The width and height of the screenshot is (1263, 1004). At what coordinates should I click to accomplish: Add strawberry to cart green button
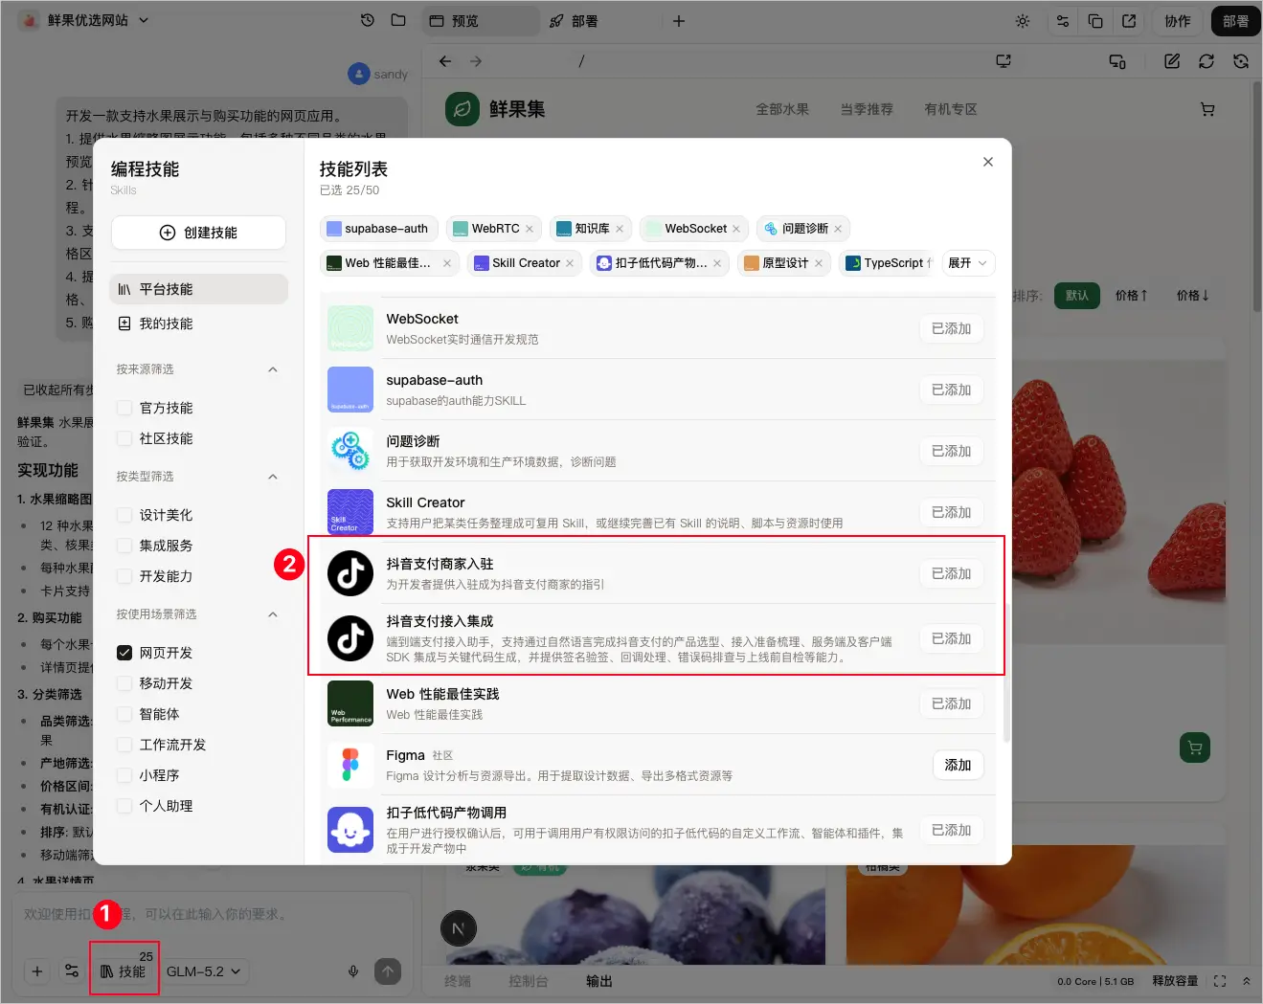click(x=1195, y=747)
